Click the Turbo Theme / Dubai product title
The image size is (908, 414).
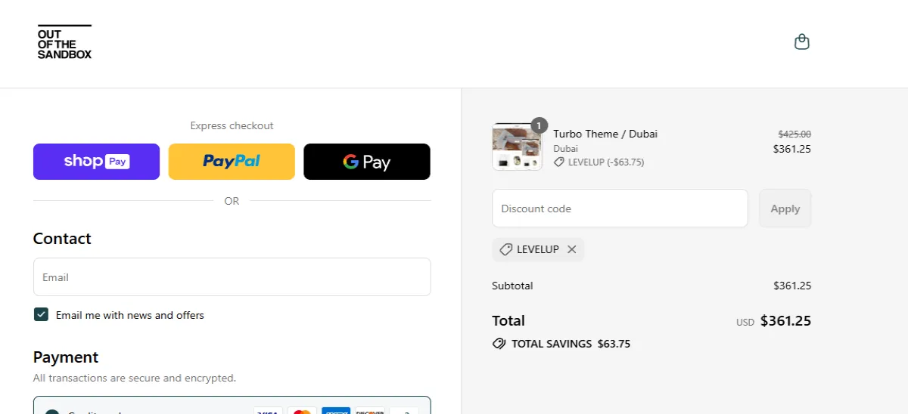pyautogui.click(x=605, y=134)
